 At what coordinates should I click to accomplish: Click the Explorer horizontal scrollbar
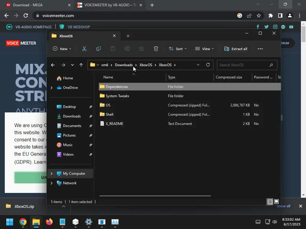pos(155,196)
